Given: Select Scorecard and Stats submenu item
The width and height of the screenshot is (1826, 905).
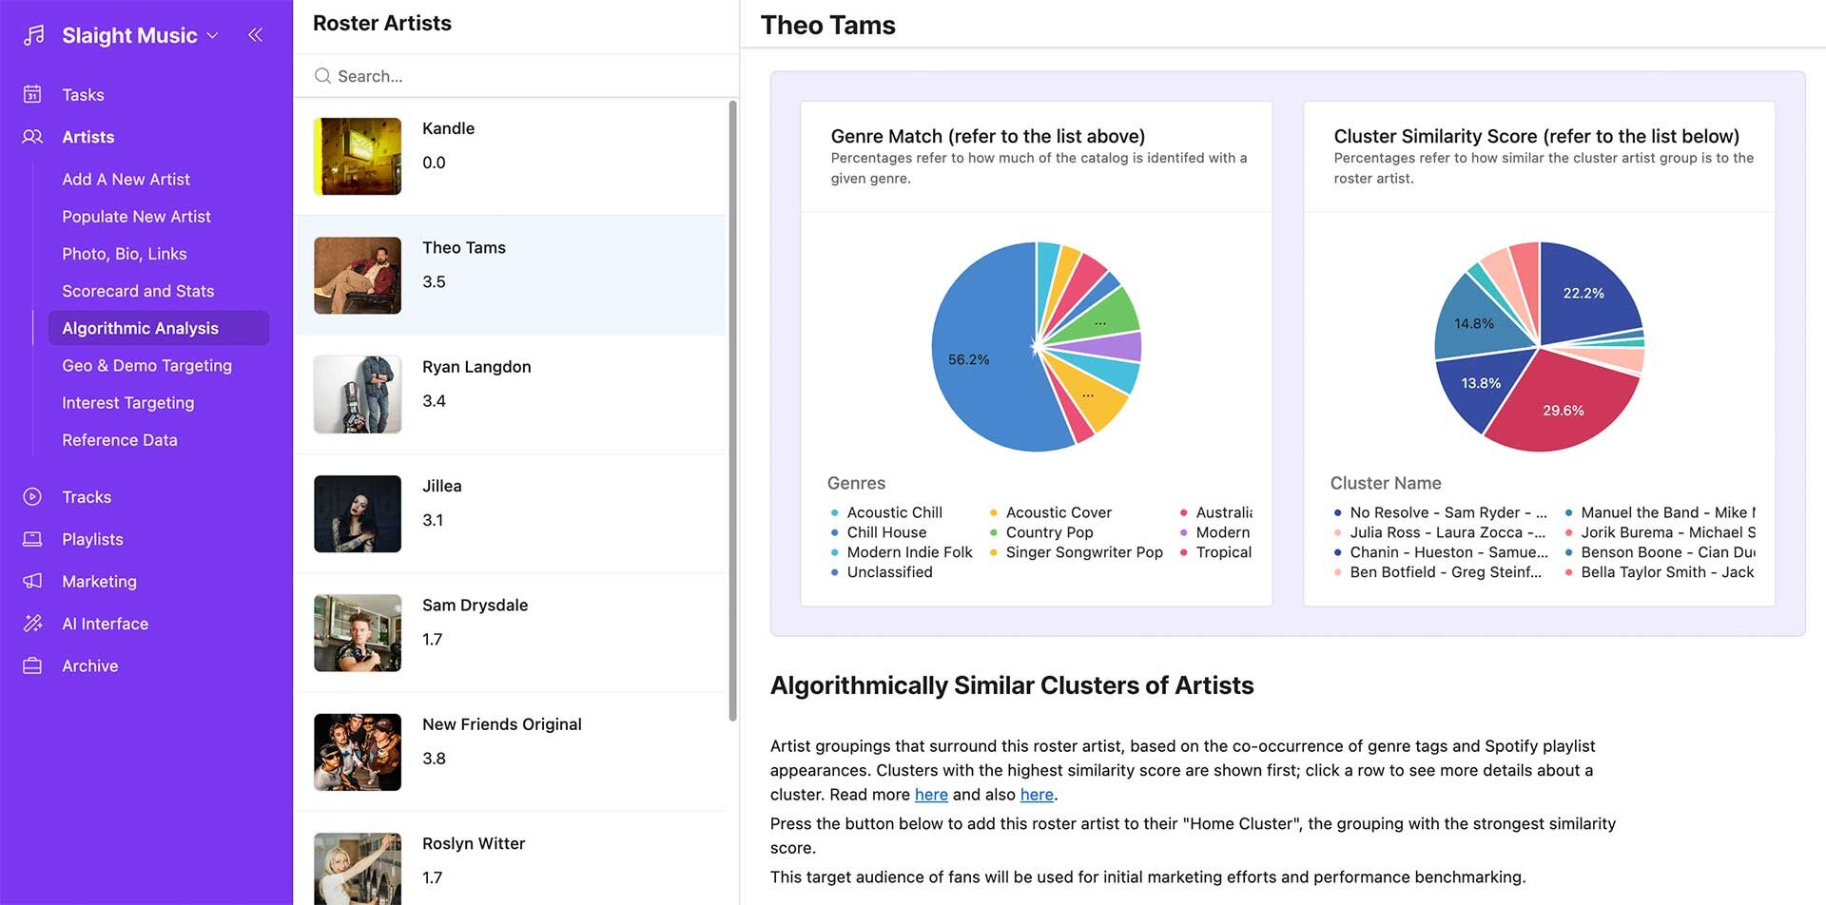Looking at the screenshot, I should tap(138, 291).
